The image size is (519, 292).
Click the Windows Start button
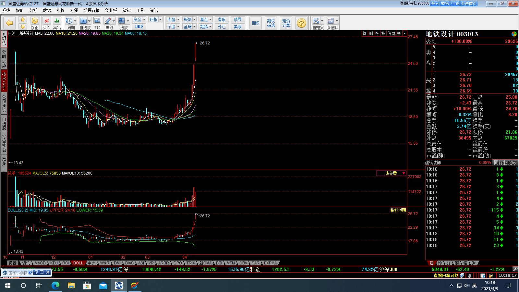tap(8, 286)
